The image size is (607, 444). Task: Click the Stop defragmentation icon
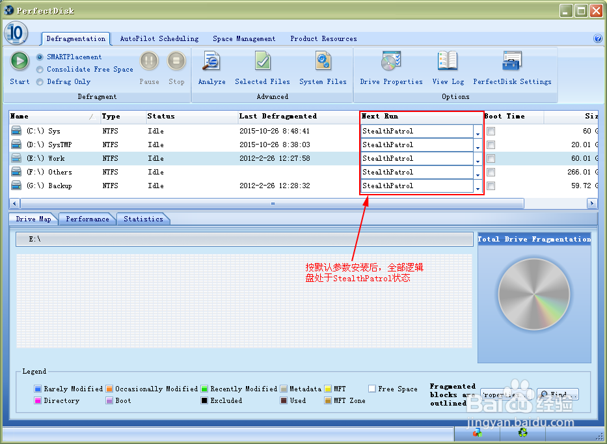click(x=176, y=61)
